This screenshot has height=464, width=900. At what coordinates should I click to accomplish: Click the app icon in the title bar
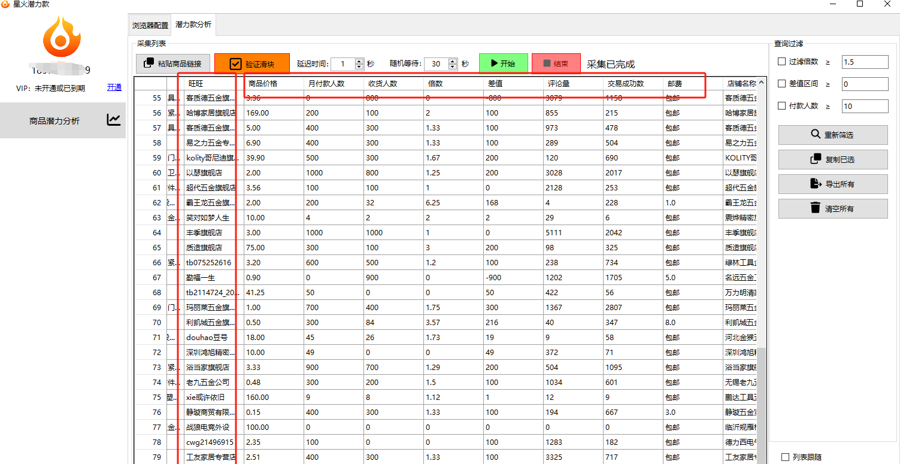click(5, 4)
